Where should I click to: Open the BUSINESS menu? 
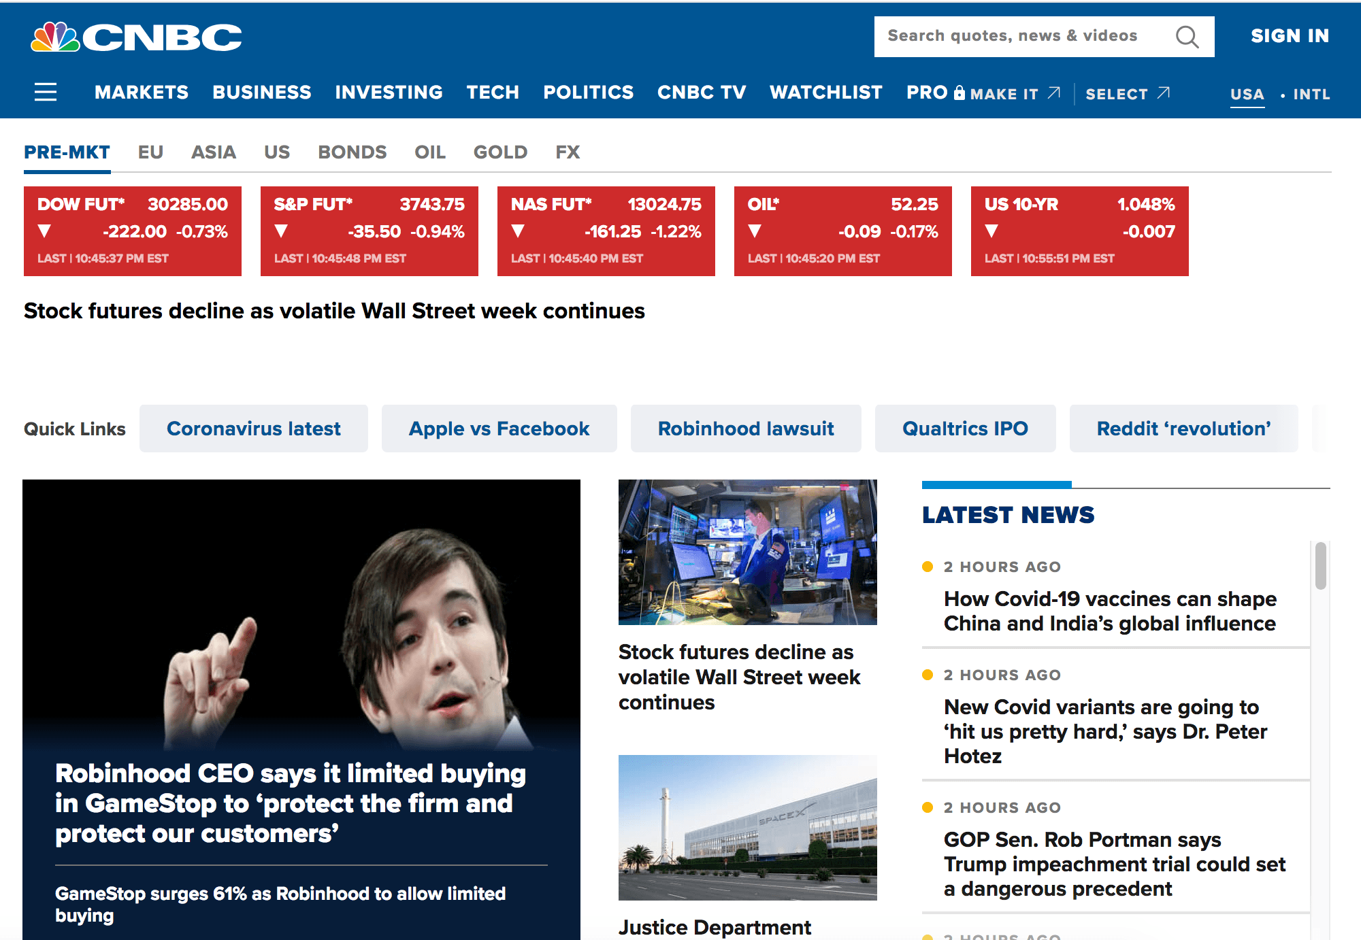(262, 93)
